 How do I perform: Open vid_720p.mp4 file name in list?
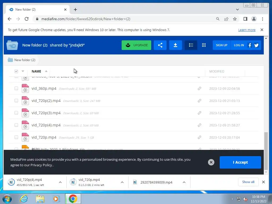[44, 137]
